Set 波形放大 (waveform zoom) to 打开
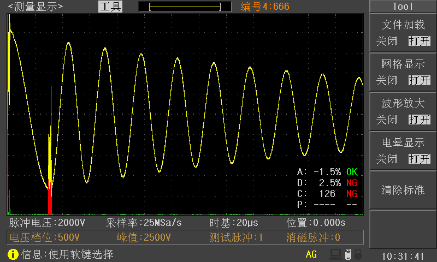Viewport: 437px width, 262px height. click(x=419, y=120)
